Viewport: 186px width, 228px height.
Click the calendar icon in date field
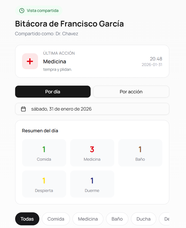click(23, 109)
